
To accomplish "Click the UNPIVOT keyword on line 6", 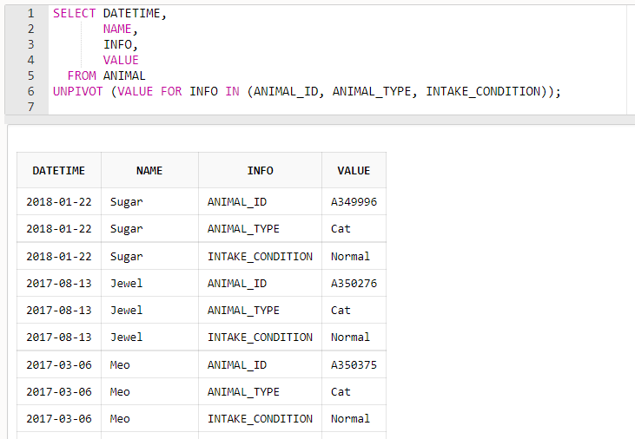I will (78, 91).
